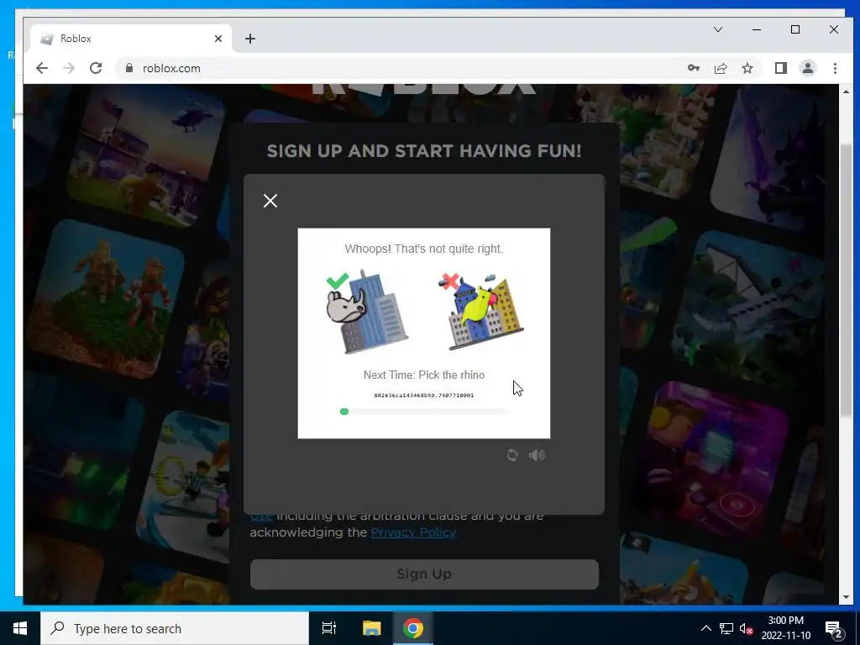
Task: Select the Roblox browser tab
Action: [x=132, y=39]
